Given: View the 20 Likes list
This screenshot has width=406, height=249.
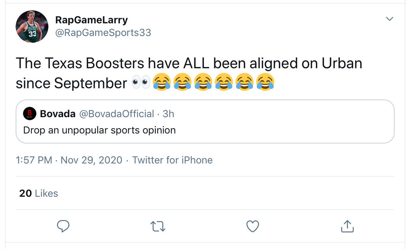Looking at the screenshot, I should pyautogui.click(x=39, y=193).
